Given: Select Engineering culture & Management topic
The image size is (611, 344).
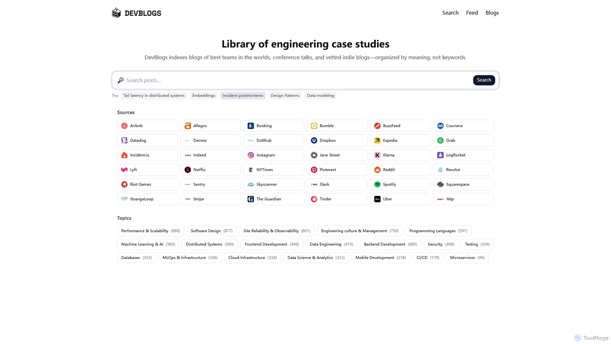Looking at the screenshot, I should coord(360,231).
